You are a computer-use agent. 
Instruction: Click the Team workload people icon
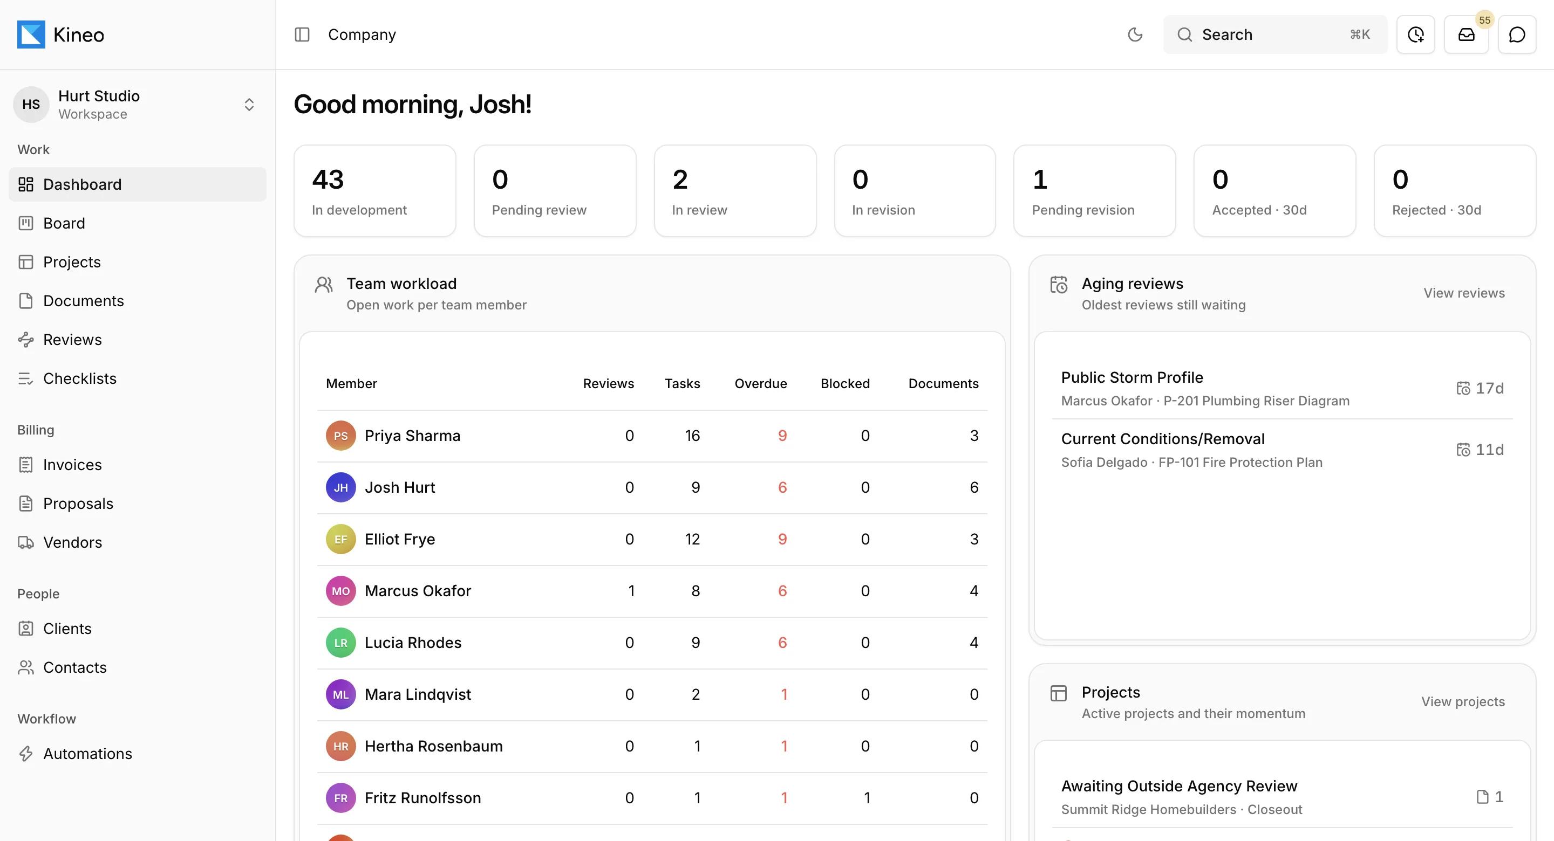click(x=324, y=285)
